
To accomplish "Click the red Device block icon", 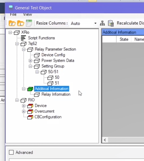I will [30, 106].
